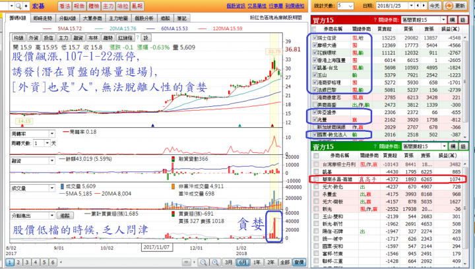Viewport: 475px width, 269px height.
Task: Click the chart timeline scrollbar thumb
Action: [187, 262]
